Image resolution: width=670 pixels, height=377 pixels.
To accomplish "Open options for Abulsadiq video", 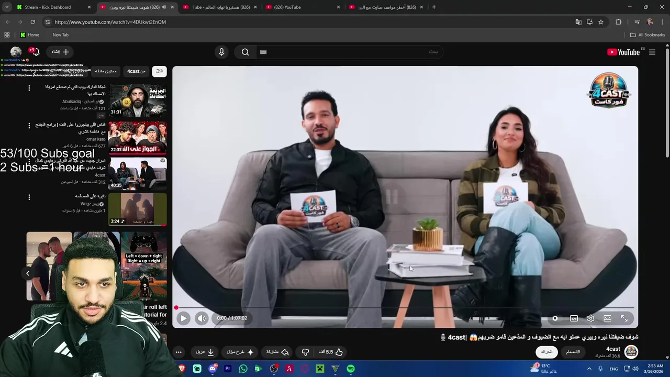I will click(x=29, y=88).
